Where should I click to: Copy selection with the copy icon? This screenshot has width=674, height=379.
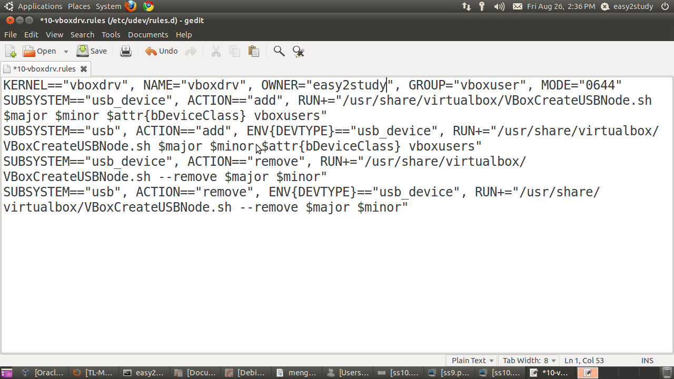[x=235, y=51]
